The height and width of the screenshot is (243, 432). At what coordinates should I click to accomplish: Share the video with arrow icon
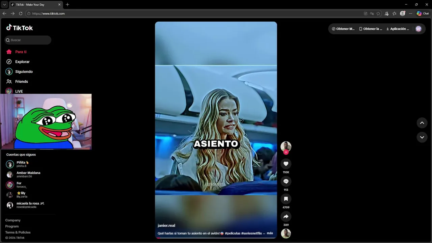coord(286,216)
